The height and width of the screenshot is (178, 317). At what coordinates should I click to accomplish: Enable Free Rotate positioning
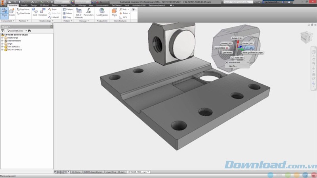click(25, 13)
